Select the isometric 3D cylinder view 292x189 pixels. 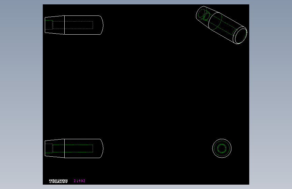(x=221, y=25)
